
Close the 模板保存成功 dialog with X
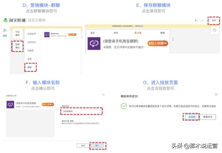click(216, 94)
